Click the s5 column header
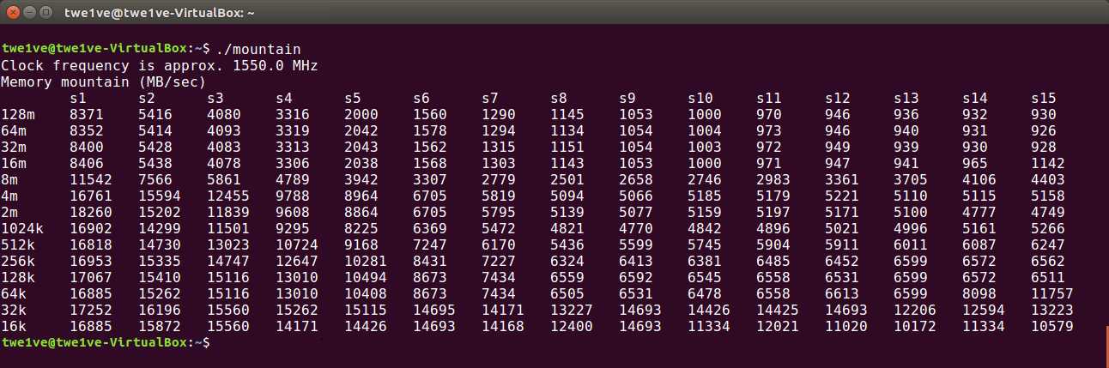1109x368 pixels. point(353,98)
